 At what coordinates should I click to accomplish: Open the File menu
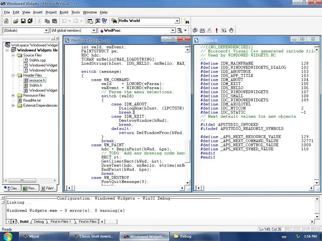(x=7, y=12)
